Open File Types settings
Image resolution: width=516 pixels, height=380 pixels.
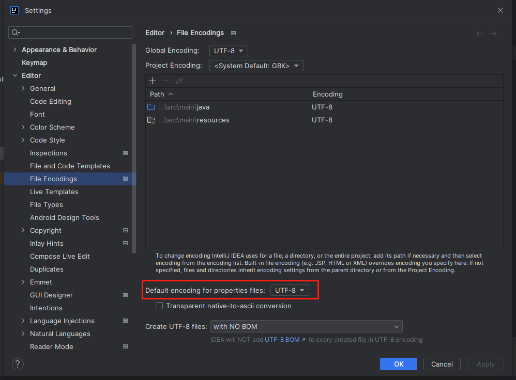coord(47,205)
